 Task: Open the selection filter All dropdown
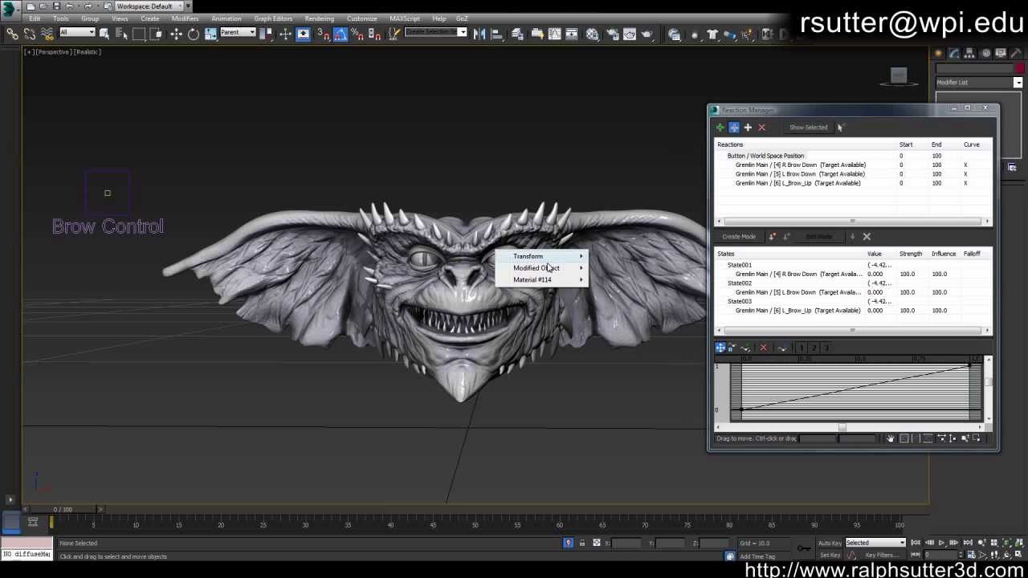pyautogui.click(x=77, y=32)
